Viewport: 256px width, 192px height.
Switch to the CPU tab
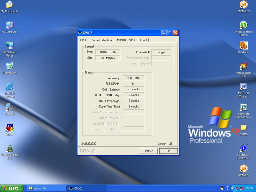click(x=83, y=40)
